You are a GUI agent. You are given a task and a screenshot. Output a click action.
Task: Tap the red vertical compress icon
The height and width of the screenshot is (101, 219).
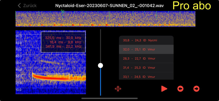[118, 89]
